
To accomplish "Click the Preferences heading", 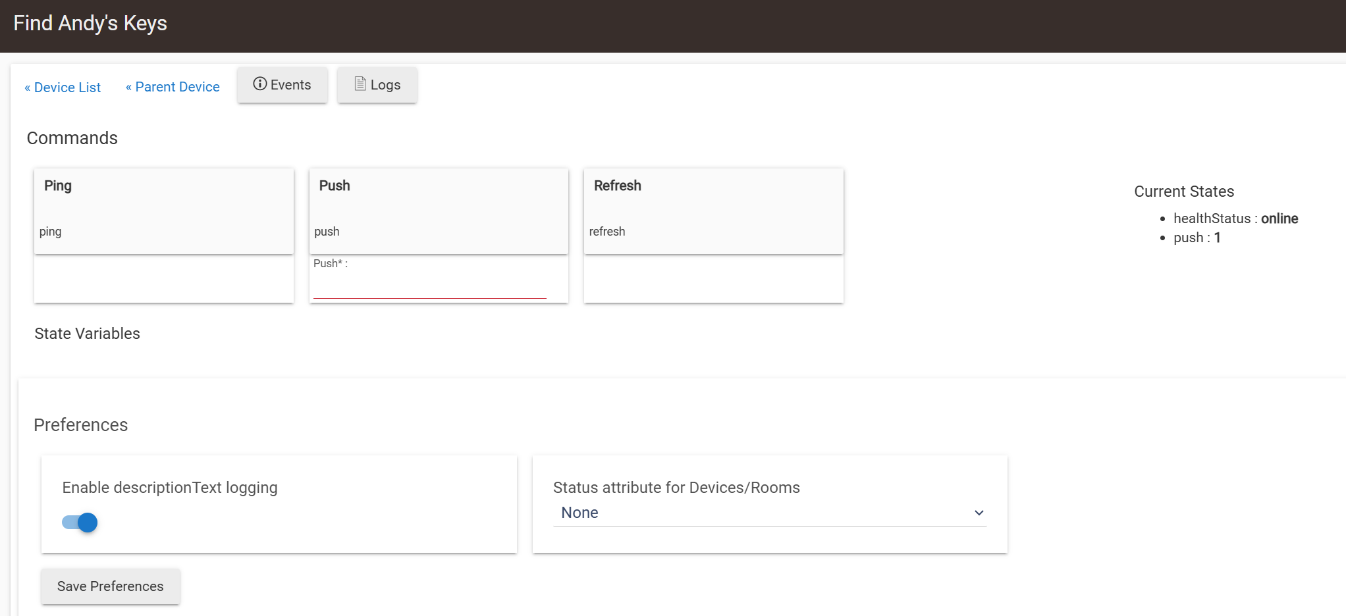I will [x=80, y=425].
